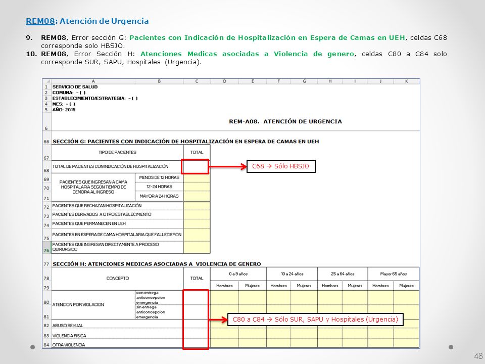Select column B header
Screen dimensions: 485x364
pyautogui.click(x=159, y=81)
